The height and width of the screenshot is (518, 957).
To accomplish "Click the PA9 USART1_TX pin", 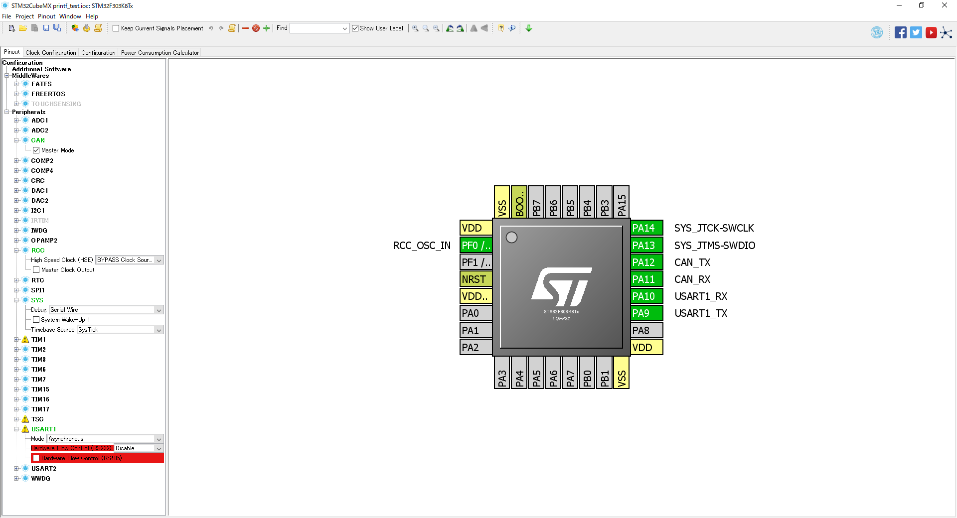I will [x=646, y=313].
